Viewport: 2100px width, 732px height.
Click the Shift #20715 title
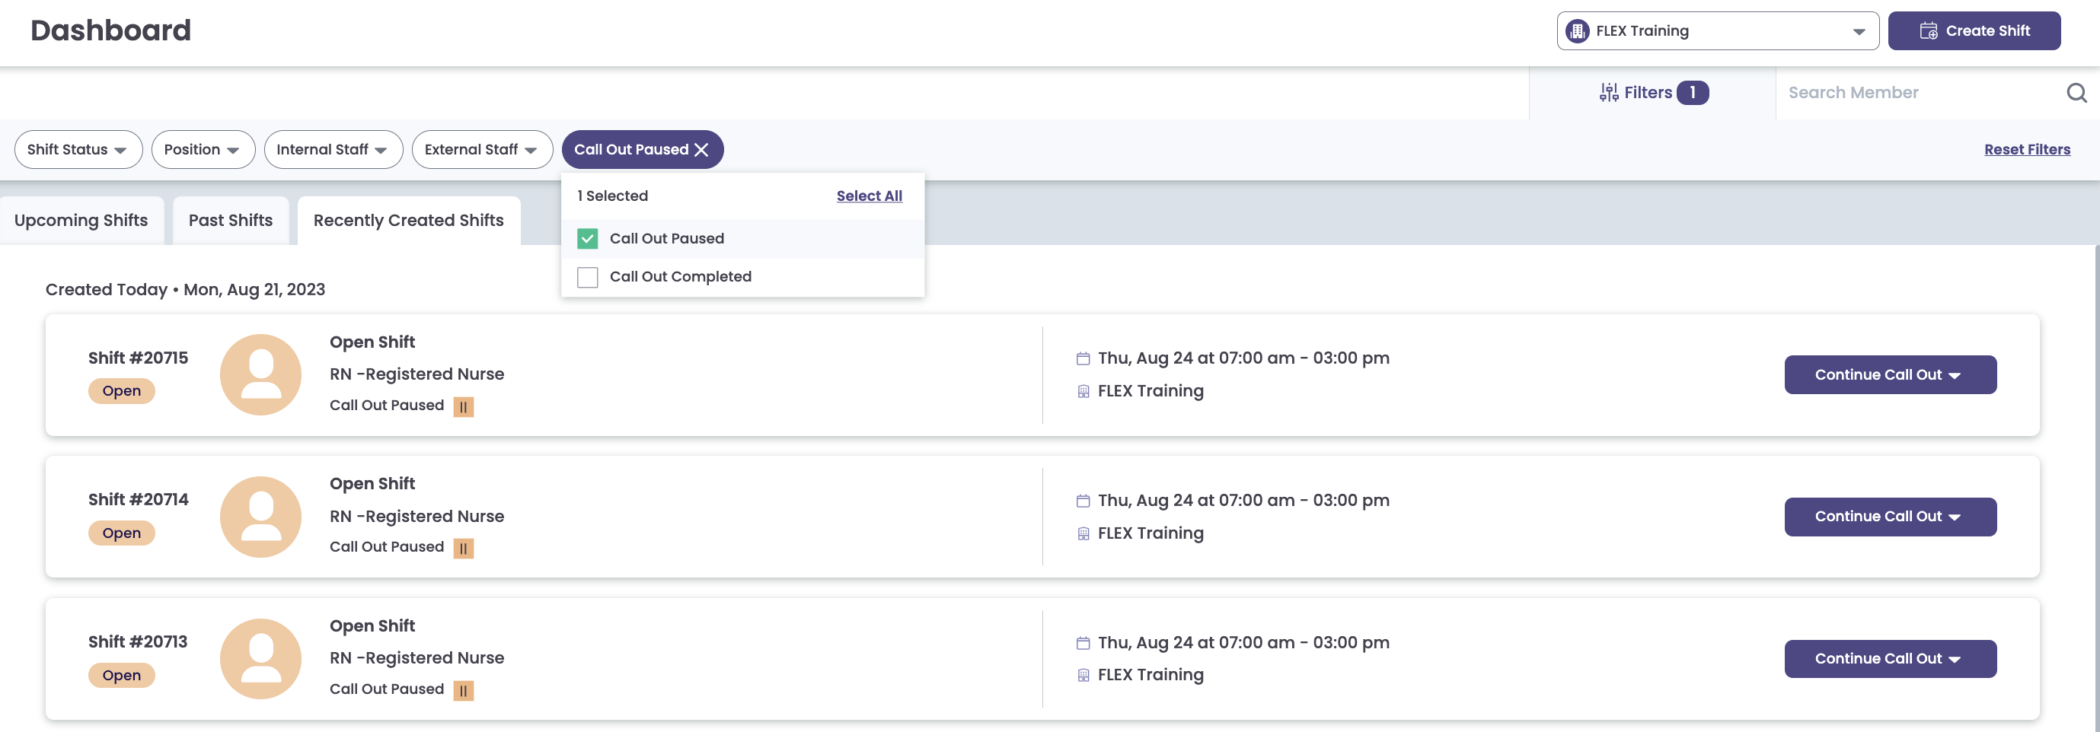pyautogui.click(x=138, y=358)
